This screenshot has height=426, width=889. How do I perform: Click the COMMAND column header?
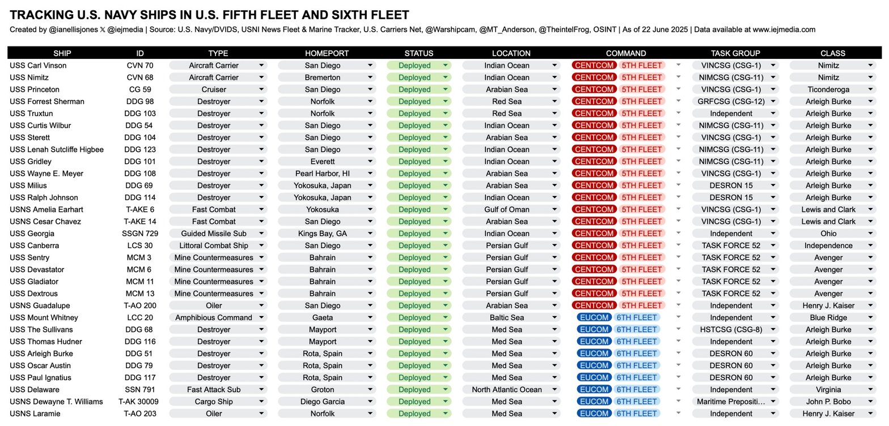coord(626,53)
